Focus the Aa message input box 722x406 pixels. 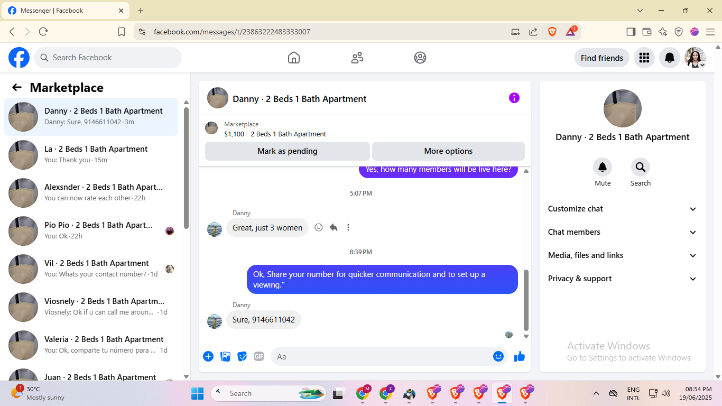click(389, 356)
